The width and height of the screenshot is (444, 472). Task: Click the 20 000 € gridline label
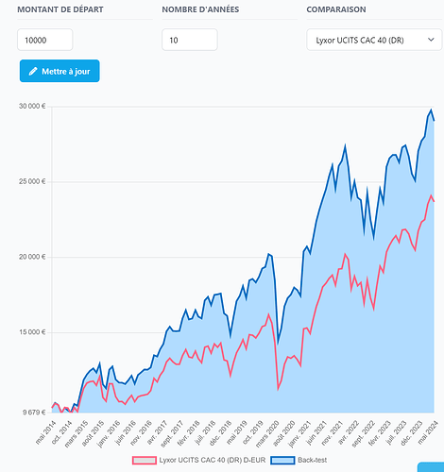click(32, 257)
